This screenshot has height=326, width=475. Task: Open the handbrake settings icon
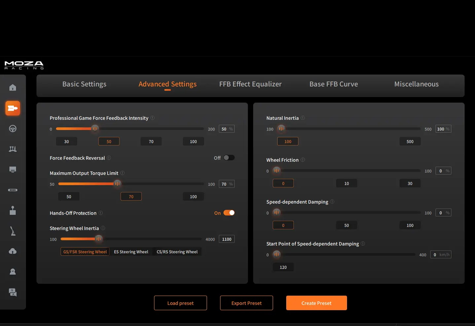click(13, 231)
